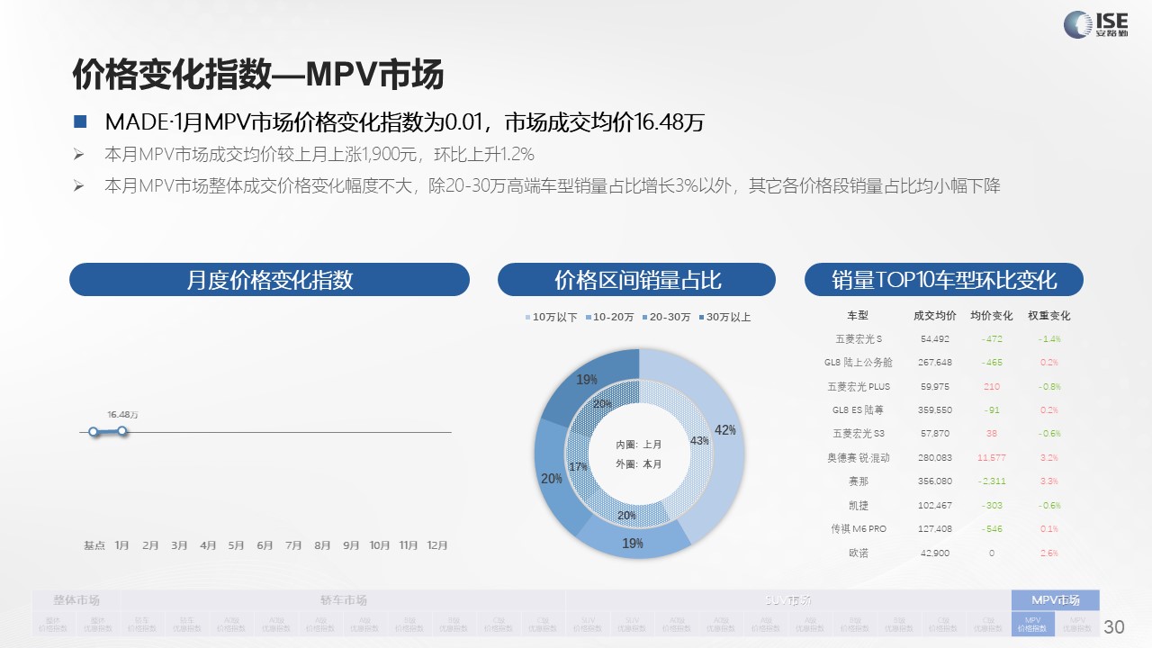Select the 1月 data point marker on line chart

tap(122, 432)
